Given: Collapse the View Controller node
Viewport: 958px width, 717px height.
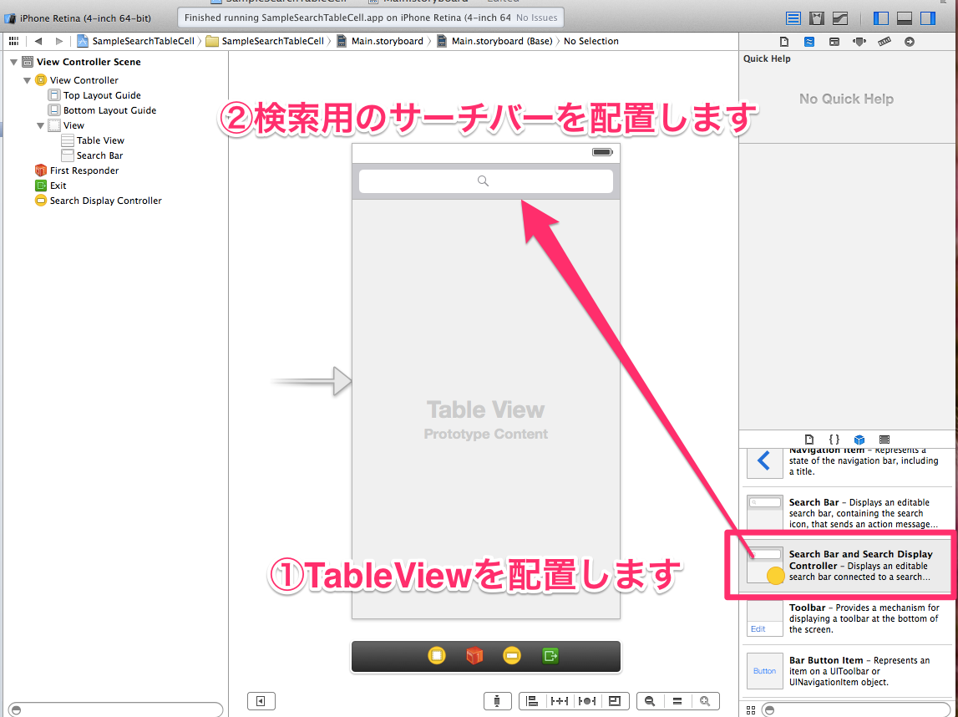Looking at the screenshot, I should click(27, 79).
